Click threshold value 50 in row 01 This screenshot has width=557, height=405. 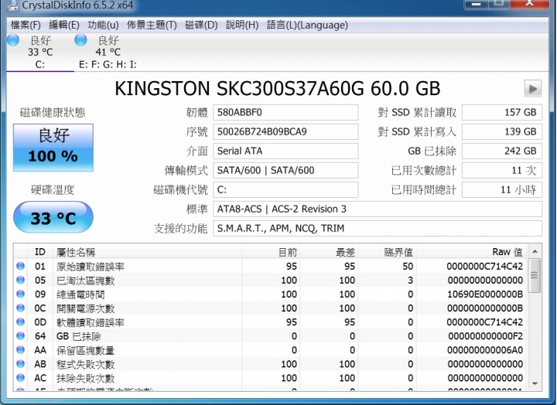coord(408,266)
